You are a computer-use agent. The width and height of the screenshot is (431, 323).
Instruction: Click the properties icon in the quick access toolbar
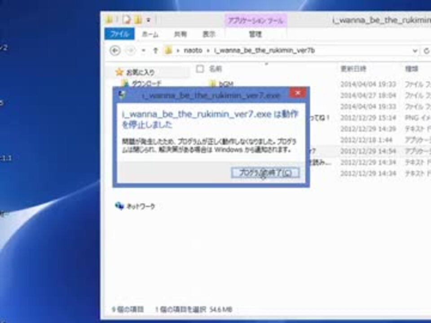[127, 20]
